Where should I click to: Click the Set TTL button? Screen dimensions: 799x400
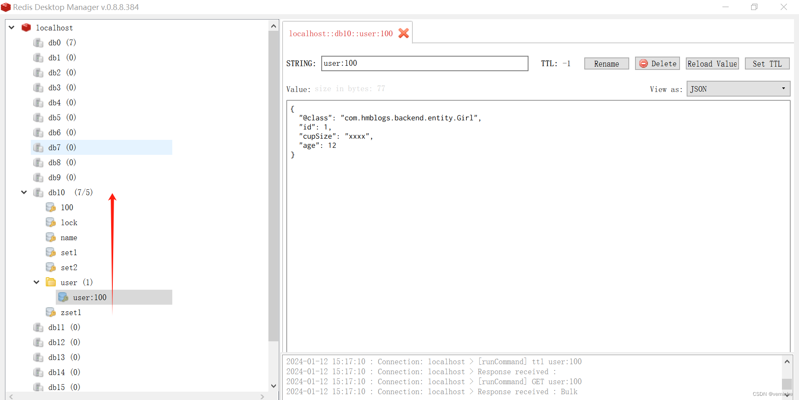[767, 64]
